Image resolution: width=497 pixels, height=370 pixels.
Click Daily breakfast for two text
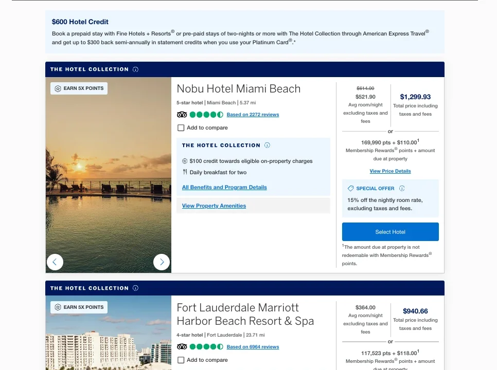coord(218,172)
